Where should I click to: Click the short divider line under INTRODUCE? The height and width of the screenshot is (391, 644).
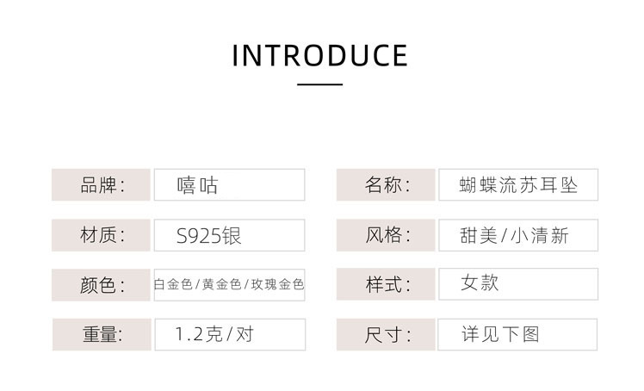click(x=320, y=84)
